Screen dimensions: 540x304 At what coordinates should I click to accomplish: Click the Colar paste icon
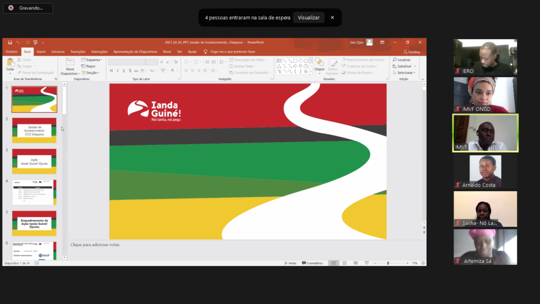pyautogui.click(x=10, y=64)
